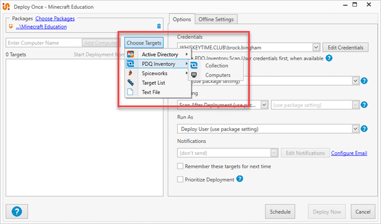Image resolution: width=381 pixels, height=224 pixels.
Task: Click the large help button at bottom left
Action: 17,211
